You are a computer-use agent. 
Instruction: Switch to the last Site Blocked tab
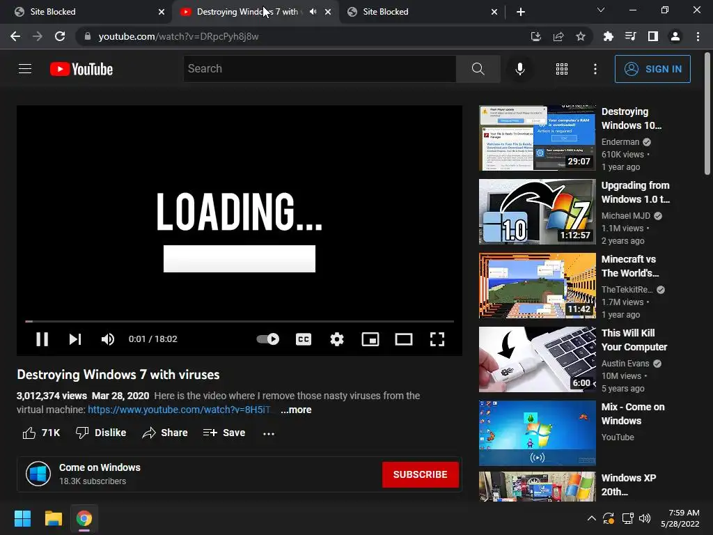coord(422,12)
